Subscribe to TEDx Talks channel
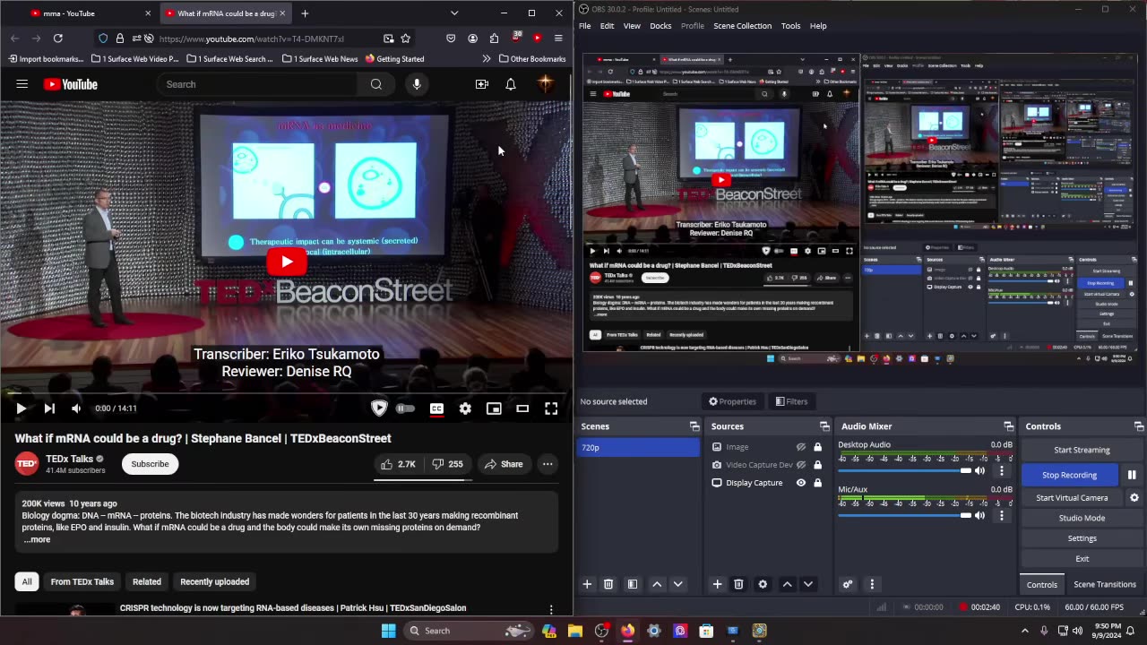The width and height of the screenshot is (1147, 645). (150, 464)
